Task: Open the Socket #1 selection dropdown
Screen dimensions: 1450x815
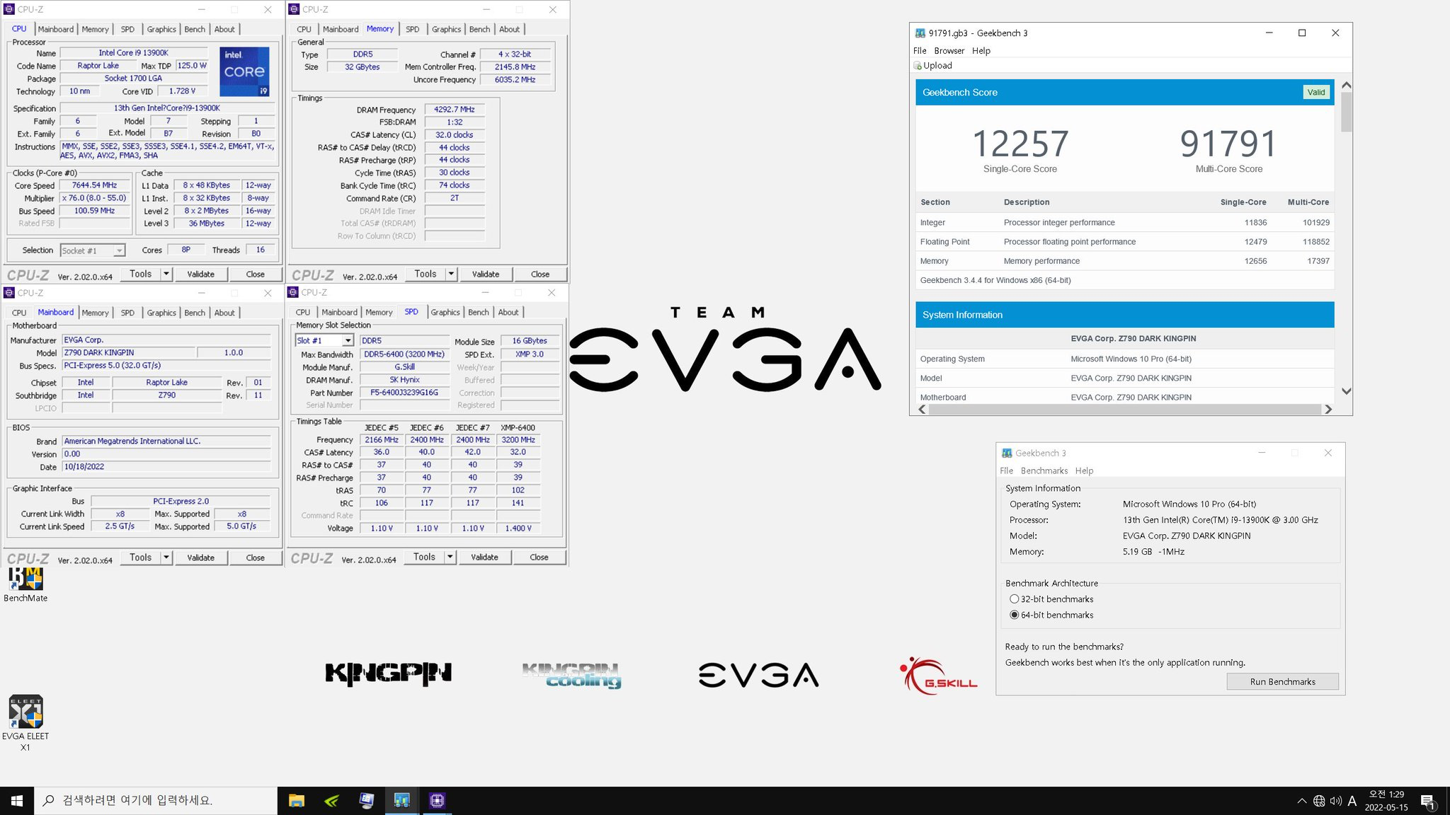Action: coord(93,250)
